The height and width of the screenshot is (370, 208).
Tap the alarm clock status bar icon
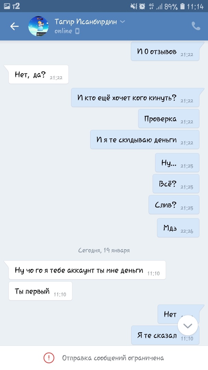click(142, 7)
